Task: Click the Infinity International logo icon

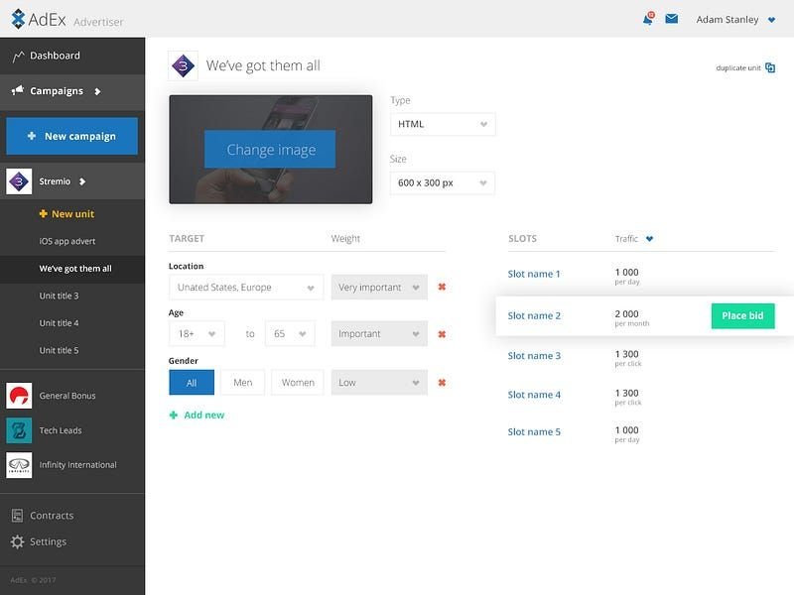Action: [x=19, y=465]
